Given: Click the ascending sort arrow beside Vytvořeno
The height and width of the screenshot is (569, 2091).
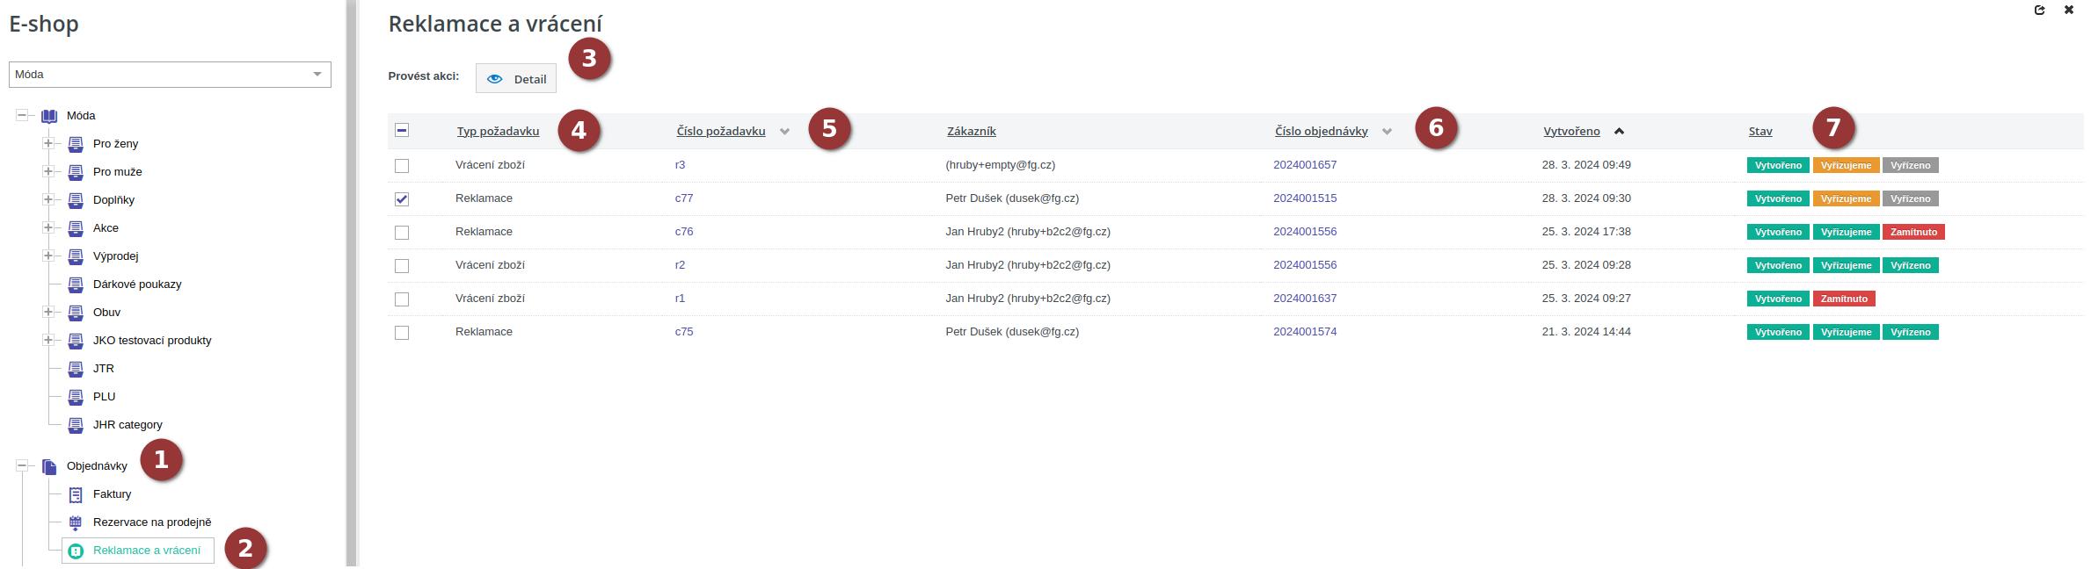Looking at the screenshot, I should pyautogui.click(x=1619, y=132).
